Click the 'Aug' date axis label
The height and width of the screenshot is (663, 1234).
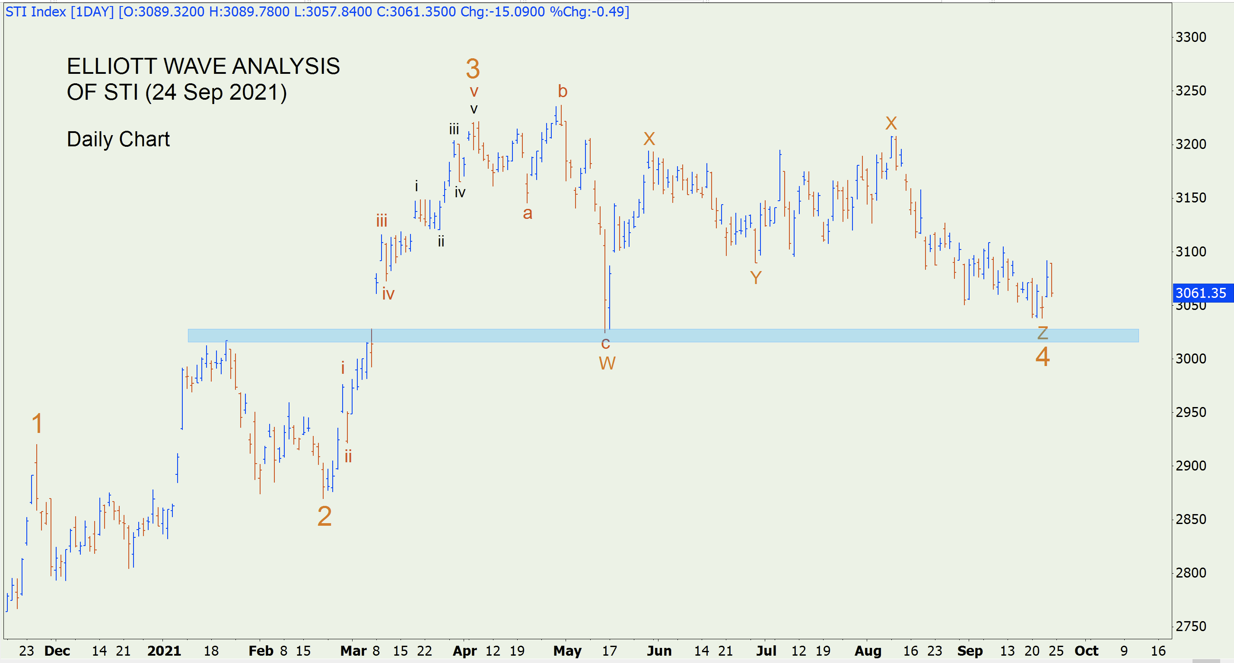(868, 651)
